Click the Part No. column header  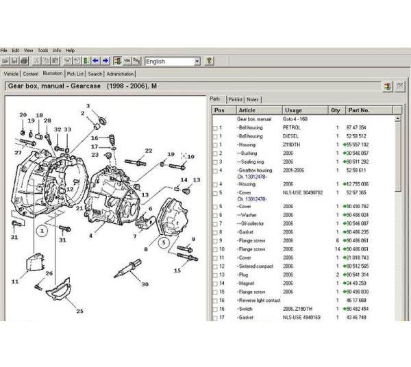coord(358,110)
